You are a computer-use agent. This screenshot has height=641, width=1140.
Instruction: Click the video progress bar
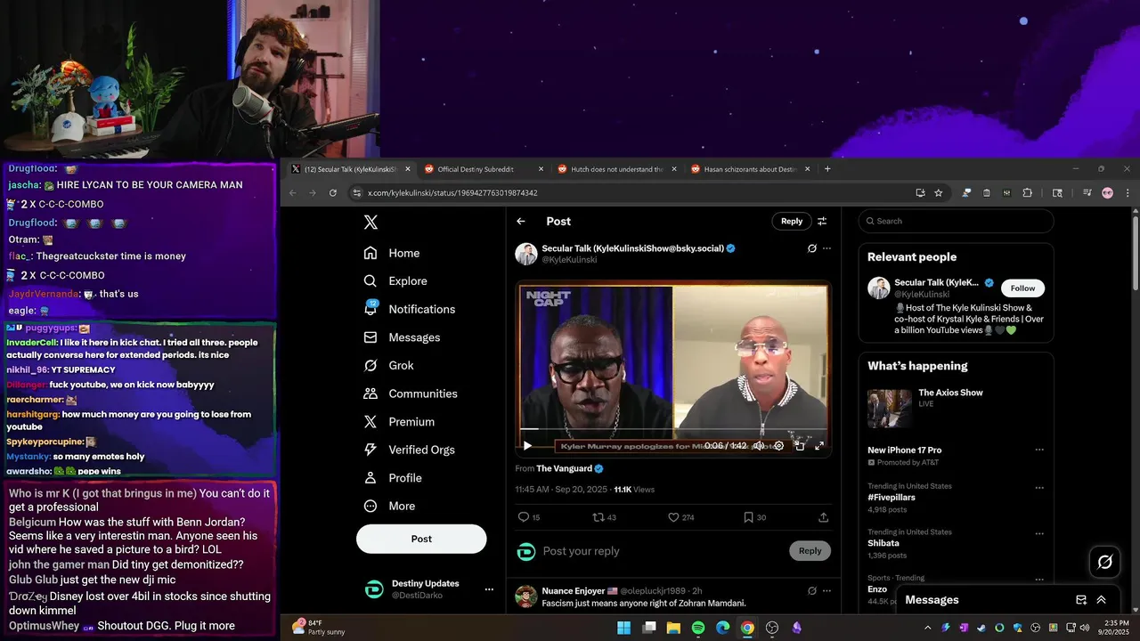(x=673, y=429)
